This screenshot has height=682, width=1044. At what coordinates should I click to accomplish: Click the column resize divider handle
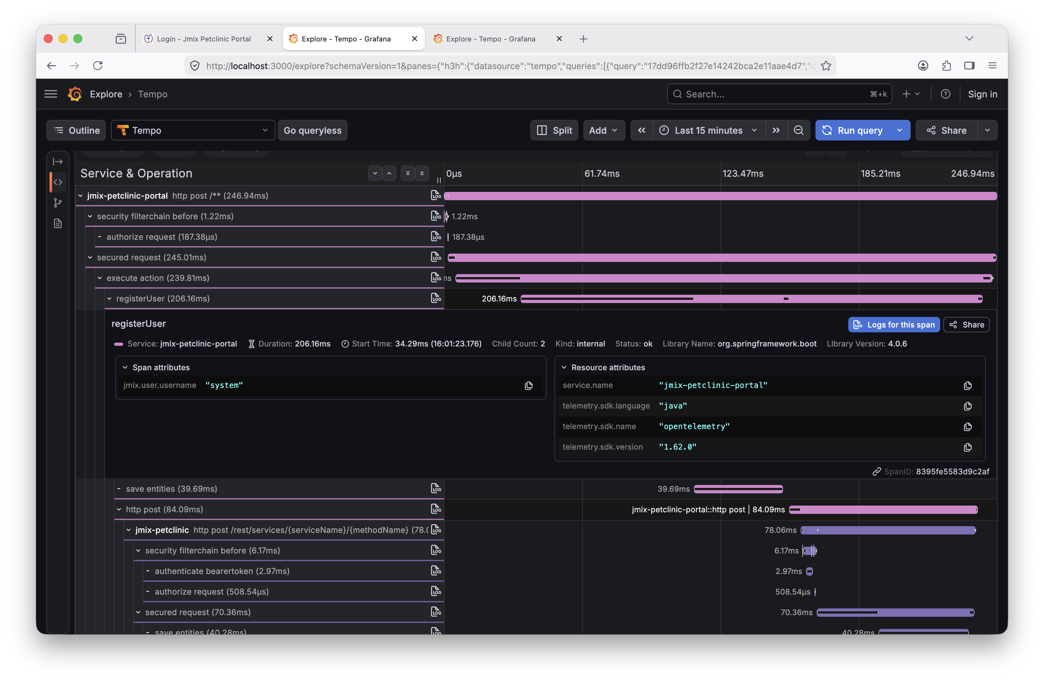tap(439, 180)
